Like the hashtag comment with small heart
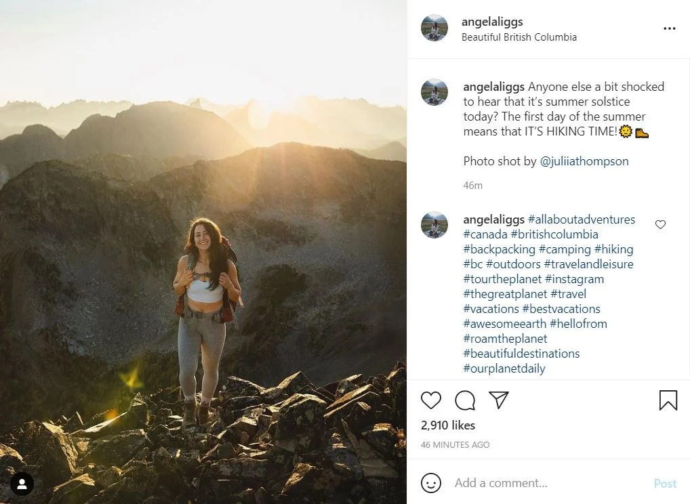 click(x=660, y=225)
